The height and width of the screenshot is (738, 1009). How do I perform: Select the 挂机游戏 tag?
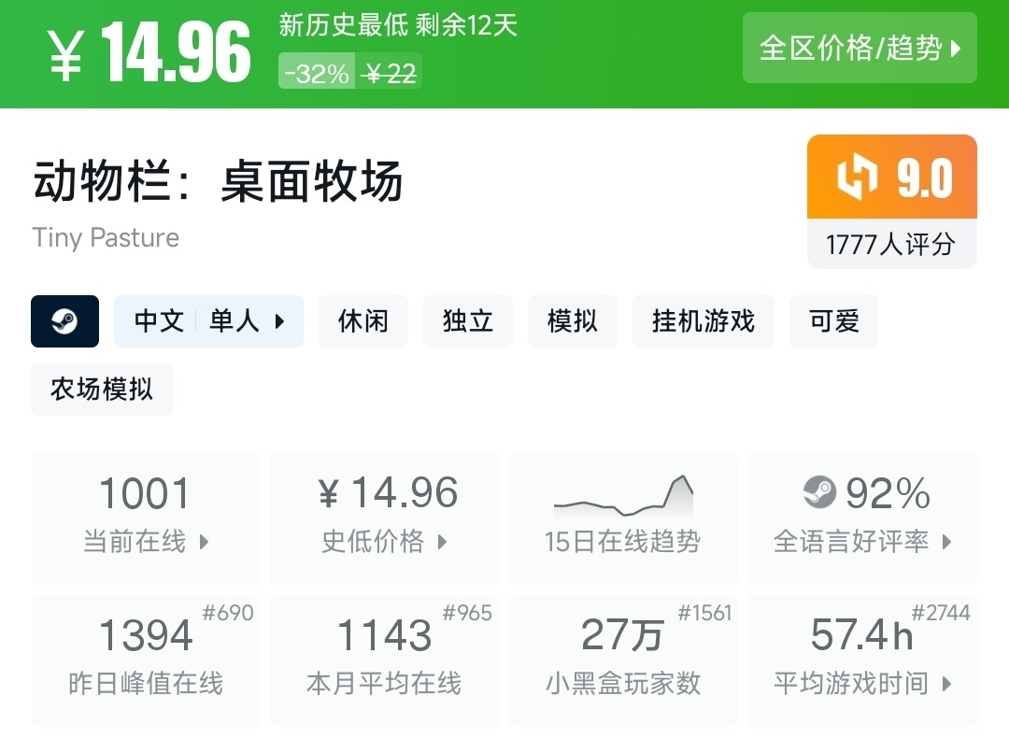tap(703, 321)
